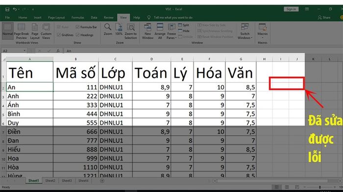The width and height of the screenshot is (343, 192).
Task: Click Page Layout view status bar button
Action: tap(287, 187)
